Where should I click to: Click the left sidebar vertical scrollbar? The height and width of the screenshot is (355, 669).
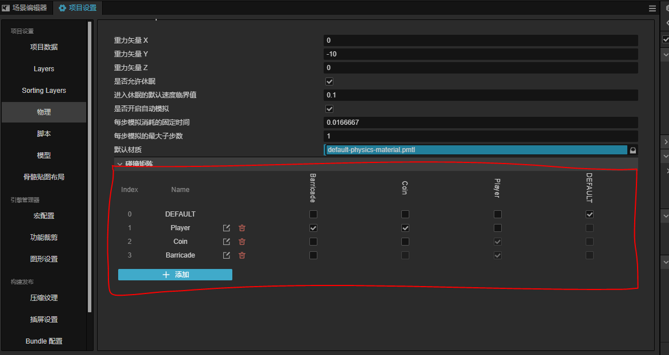pos(90,165)
